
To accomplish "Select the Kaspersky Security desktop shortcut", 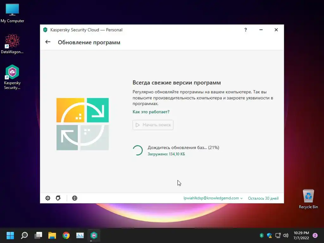I will [x=12, y=77].
